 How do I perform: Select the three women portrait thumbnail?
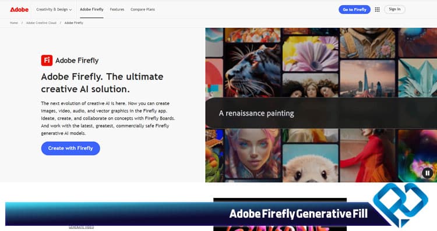click(x=311, y=85)
